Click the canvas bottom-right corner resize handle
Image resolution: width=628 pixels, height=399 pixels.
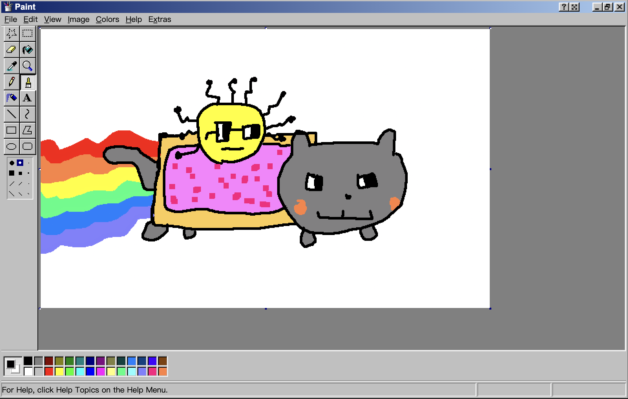pyautogui.click(x=490, y=309)
